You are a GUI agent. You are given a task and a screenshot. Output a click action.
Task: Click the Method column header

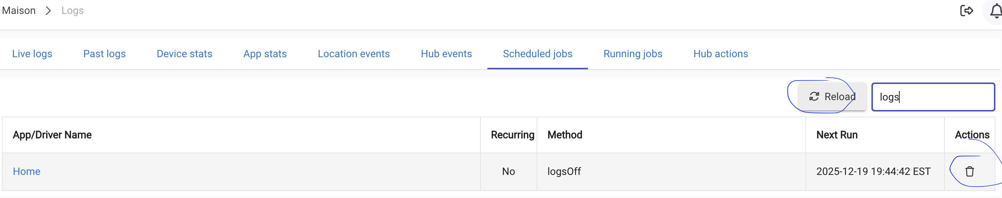(564, 135)
